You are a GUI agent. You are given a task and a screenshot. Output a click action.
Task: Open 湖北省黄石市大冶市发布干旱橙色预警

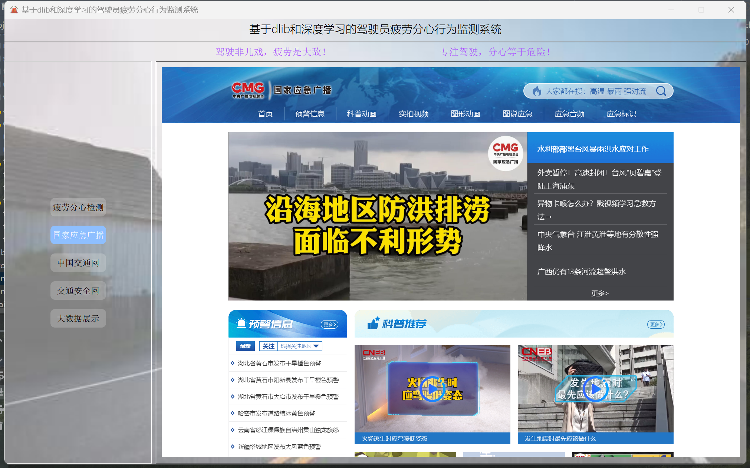pos(288,396)
